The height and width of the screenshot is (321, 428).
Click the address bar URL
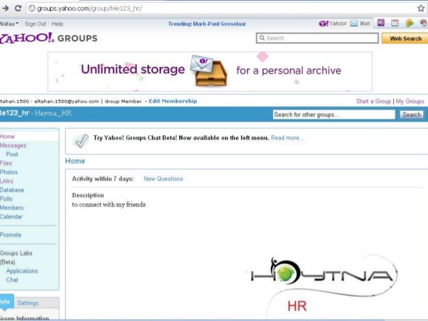[x=89, y=9]
